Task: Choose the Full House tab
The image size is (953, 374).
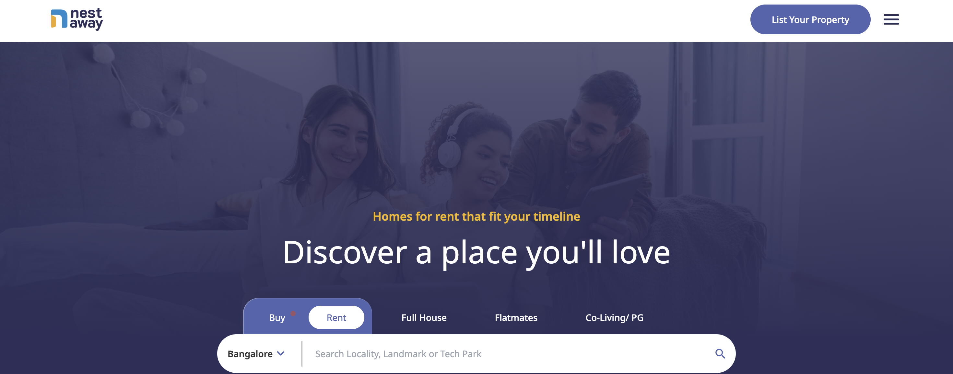Action: 424,317
